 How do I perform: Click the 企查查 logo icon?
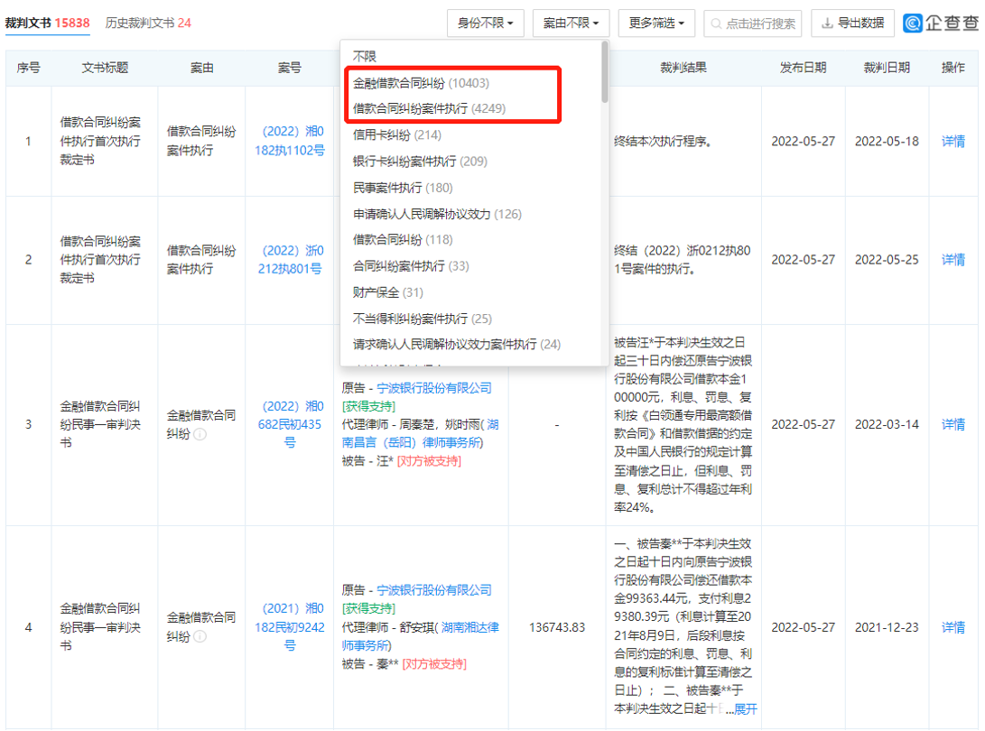tap(914, 23)
